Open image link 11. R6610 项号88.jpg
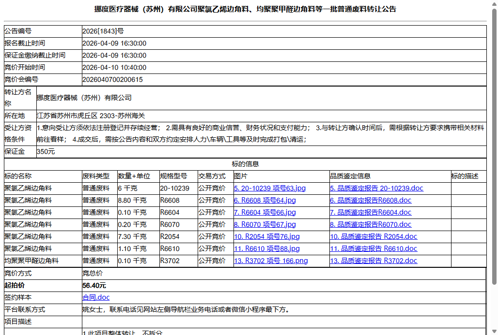498x335 pixels. [267, 248]
